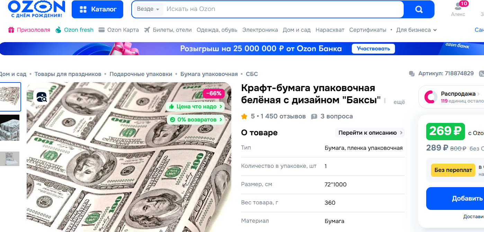Expand the Везде search scope dropdown

point(148,9)
